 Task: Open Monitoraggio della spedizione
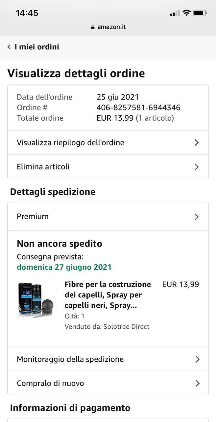(x=108, y=359)
